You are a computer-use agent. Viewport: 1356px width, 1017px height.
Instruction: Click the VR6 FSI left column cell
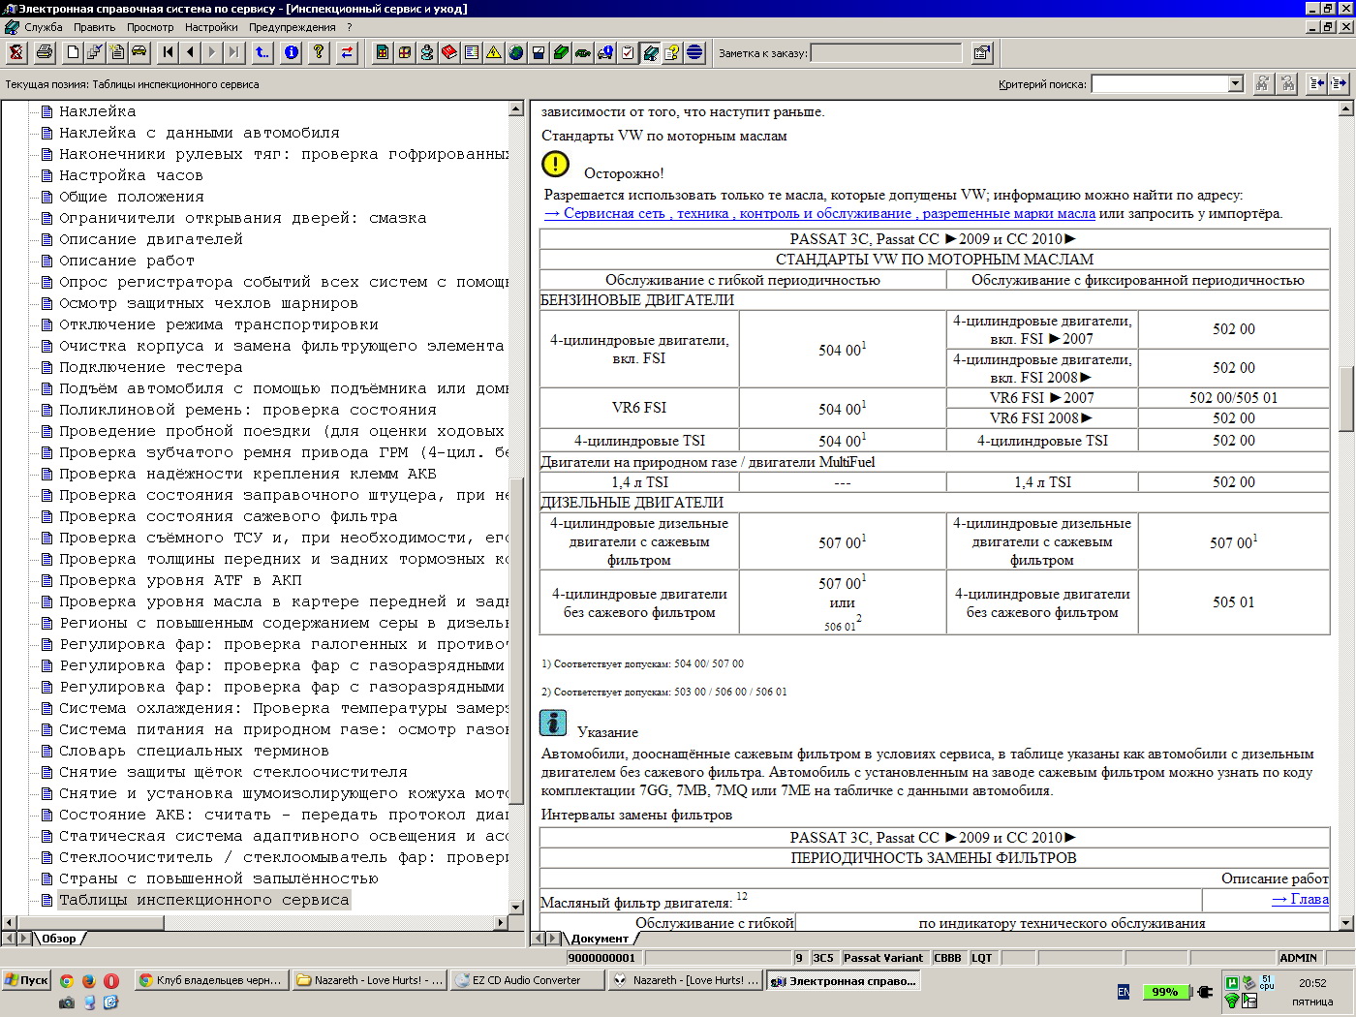(639, 408)
